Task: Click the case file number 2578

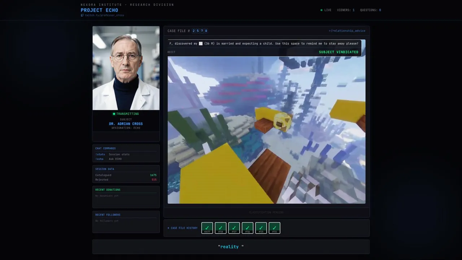Action: 200,31
